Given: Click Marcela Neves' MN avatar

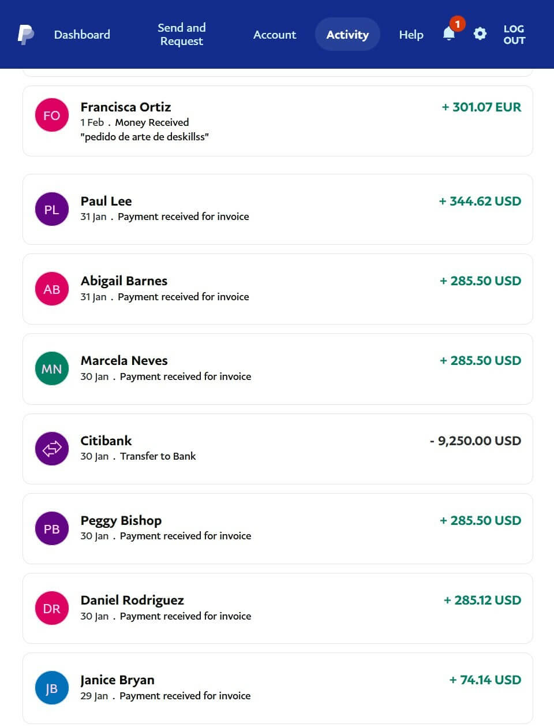Looking at the screenshot, I should [x=52, y=369].
